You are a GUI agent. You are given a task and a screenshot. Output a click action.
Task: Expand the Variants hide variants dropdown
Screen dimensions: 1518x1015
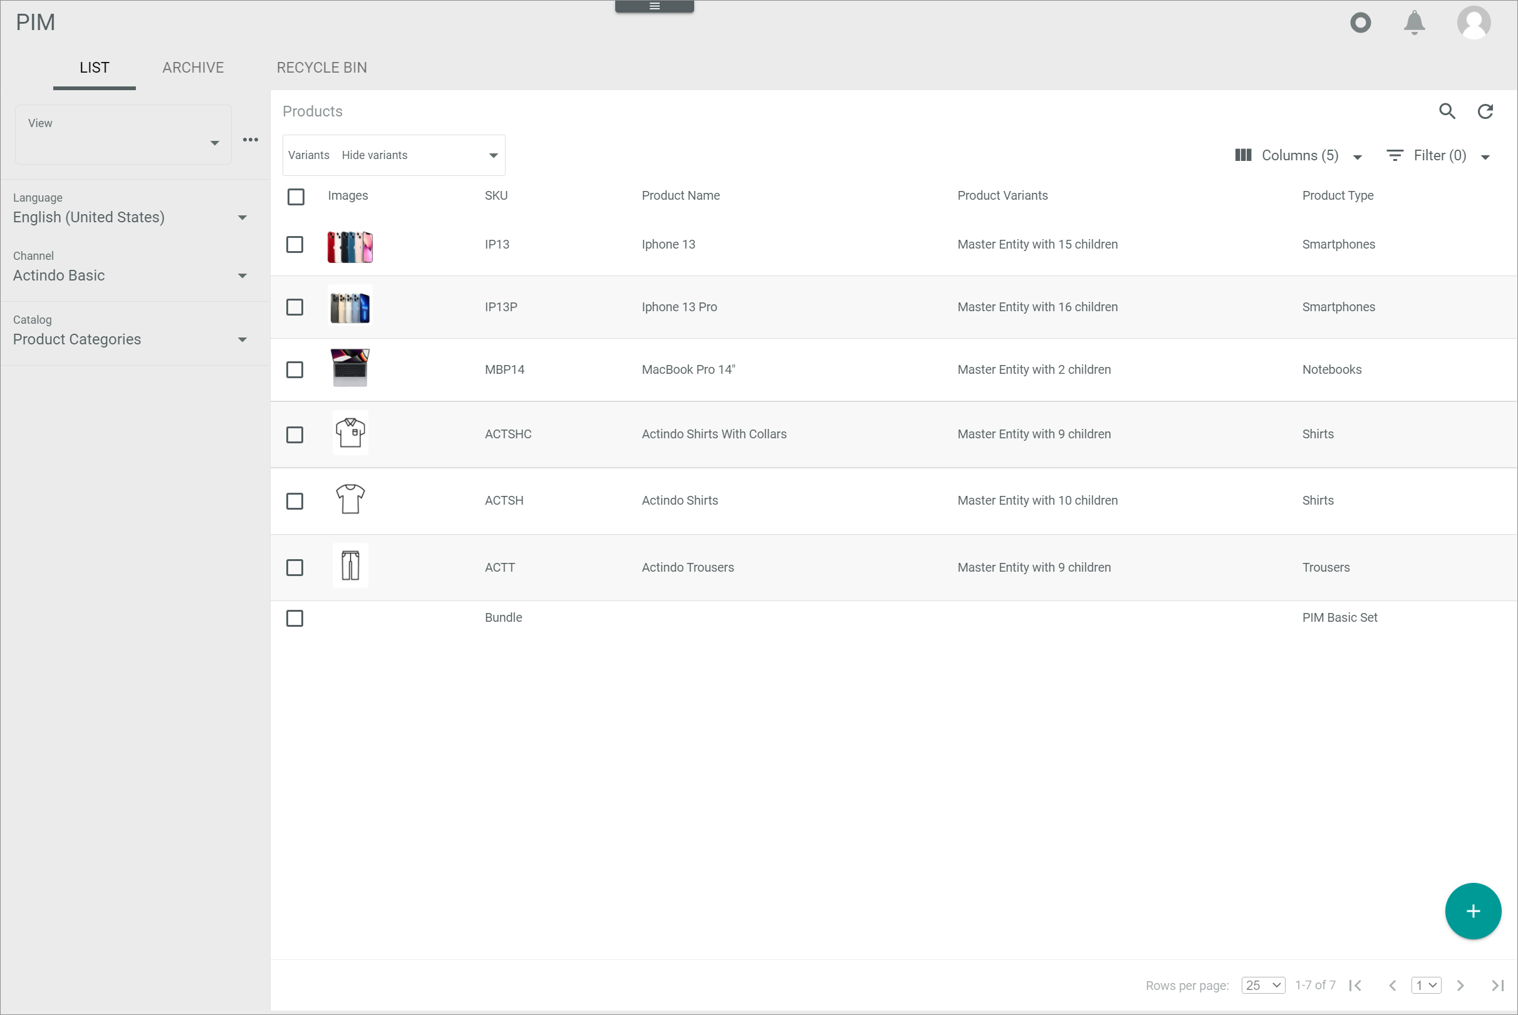[493, 155]
